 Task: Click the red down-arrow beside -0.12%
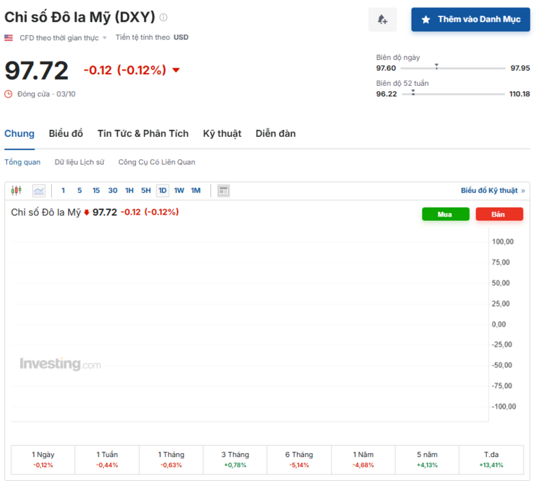pyautogui.click(x=176, y=70)
